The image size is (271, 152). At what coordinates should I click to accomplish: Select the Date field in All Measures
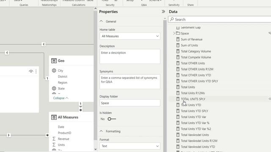coord(61,127)
